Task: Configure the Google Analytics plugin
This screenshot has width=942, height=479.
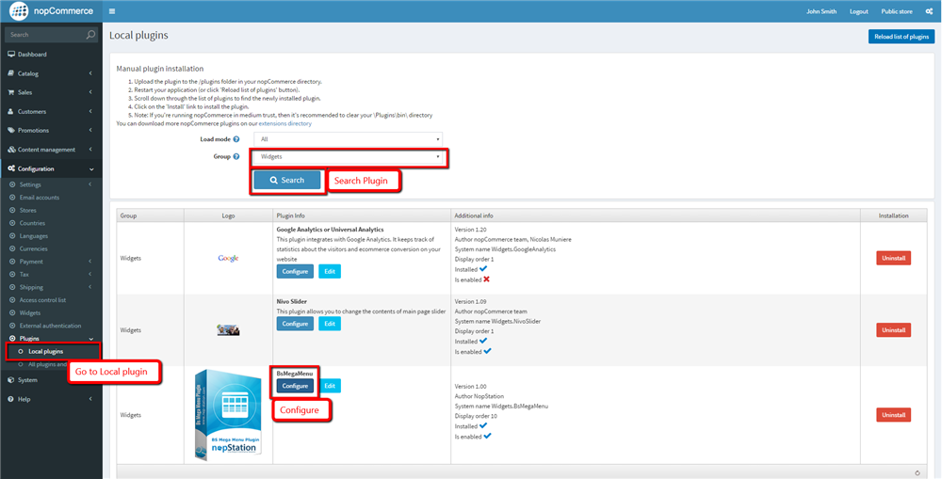Action: [x=295, y=271]
